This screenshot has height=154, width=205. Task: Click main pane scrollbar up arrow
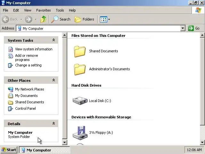[x=202, y=35]
